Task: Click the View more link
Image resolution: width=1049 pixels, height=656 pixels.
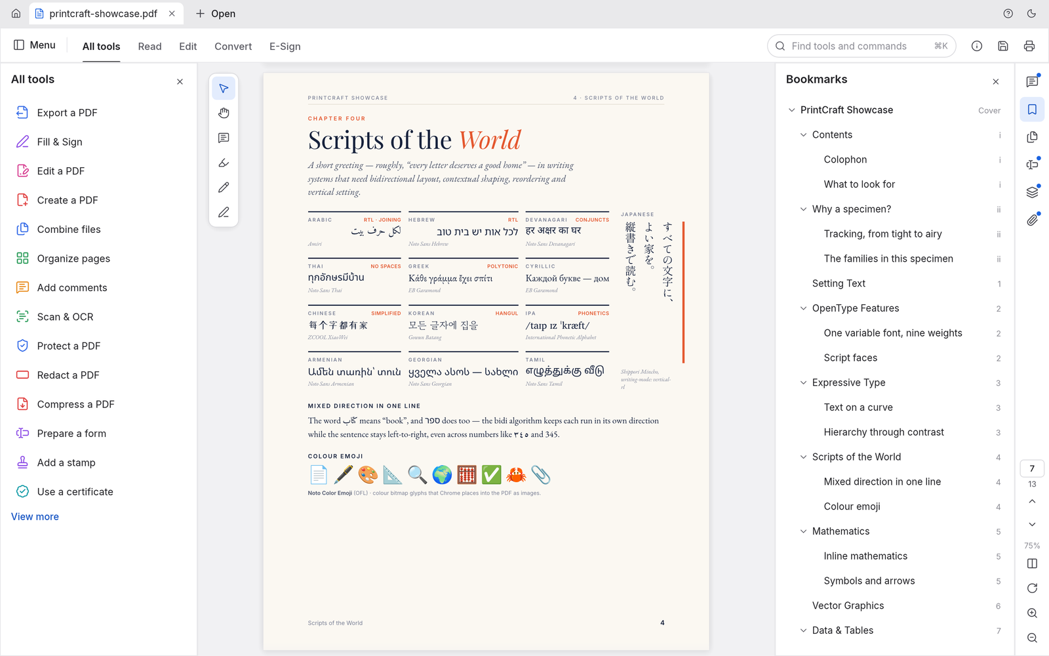Action: pos(35,517)
